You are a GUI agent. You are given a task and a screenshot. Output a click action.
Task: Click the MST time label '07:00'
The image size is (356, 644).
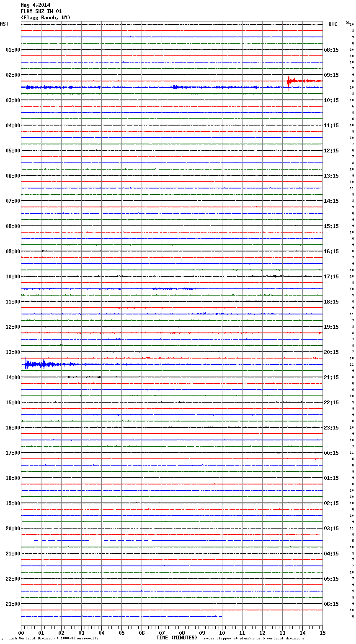point(13,201)
